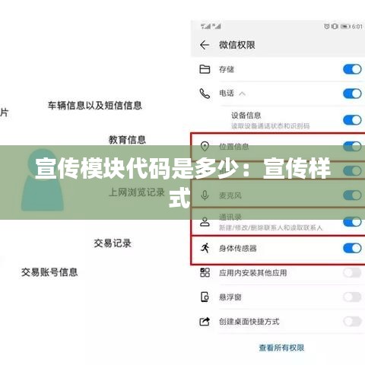
Task: Tap the contacts person icon
Action: [205, 222]
